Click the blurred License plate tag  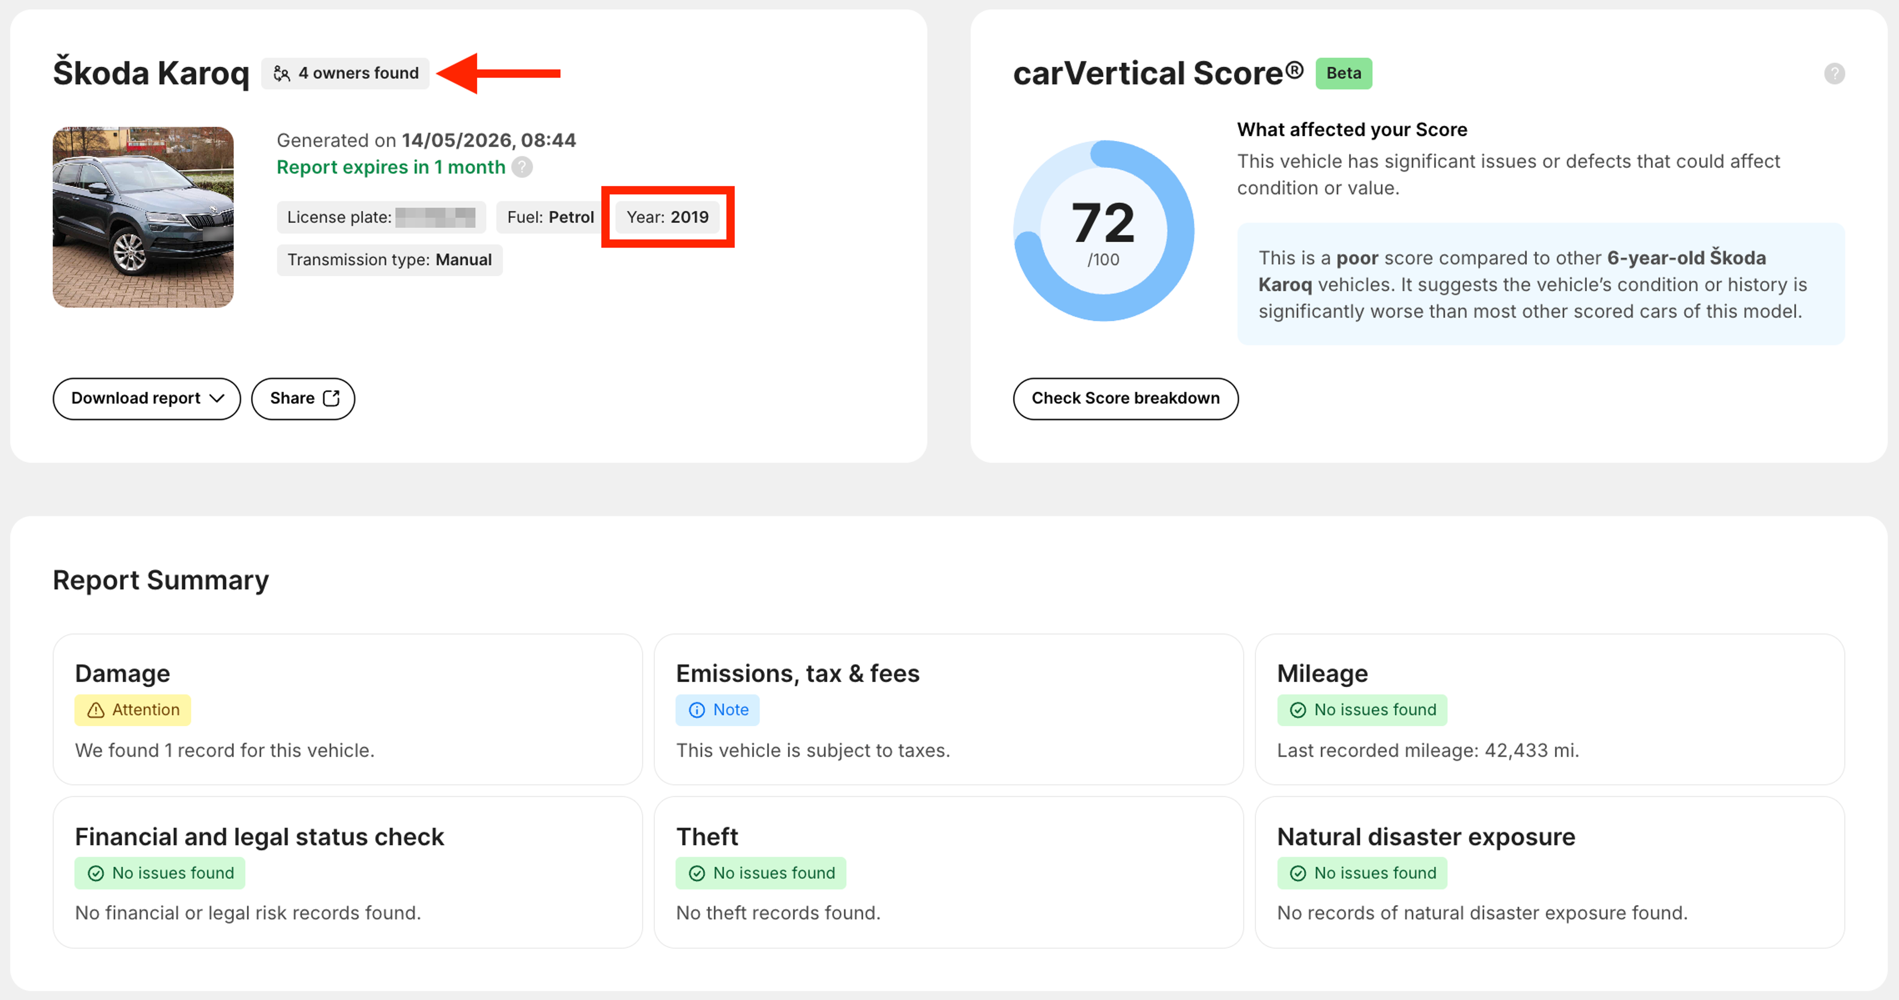coord(381,217)
